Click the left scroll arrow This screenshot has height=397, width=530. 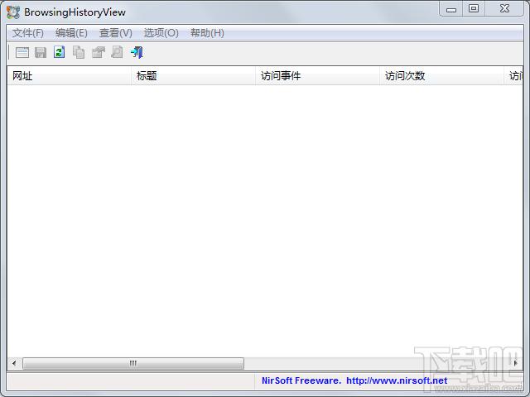pos(14,363)
